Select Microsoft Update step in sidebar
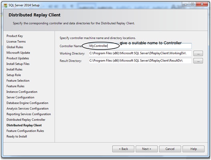Image resolution: width=211 pixels, height=160 pixels. 18,53
